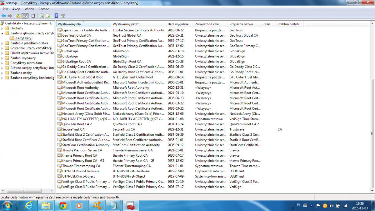Expand the Zaufane osoby tree node
The width and height of the screenshot is (375, 211).
[x=2, y=73]
